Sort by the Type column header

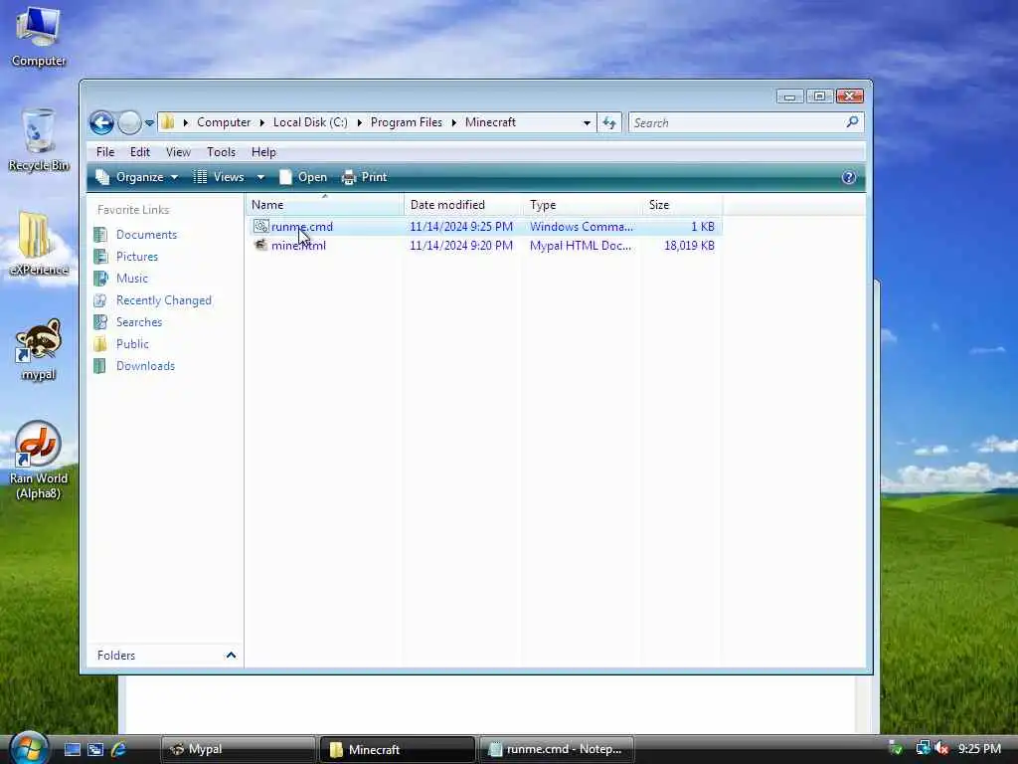pos(583,205)
